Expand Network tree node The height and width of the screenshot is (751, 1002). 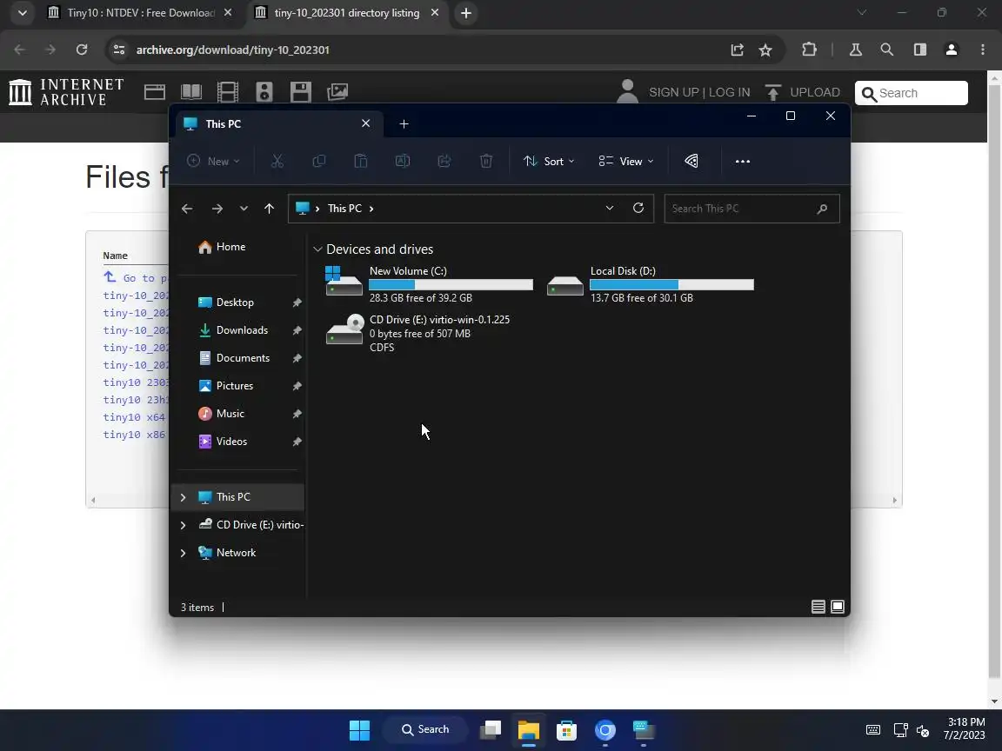coord(183,553)
